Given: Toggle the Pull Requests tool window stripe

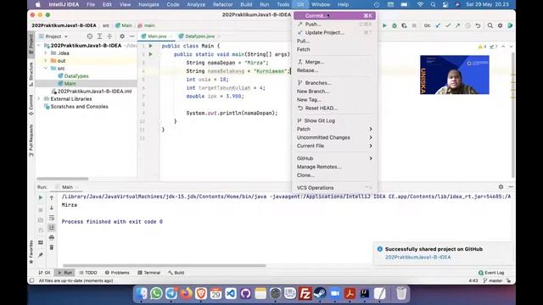Looking at the screenshot, I should pyautogui.click(x=31, y=141).
